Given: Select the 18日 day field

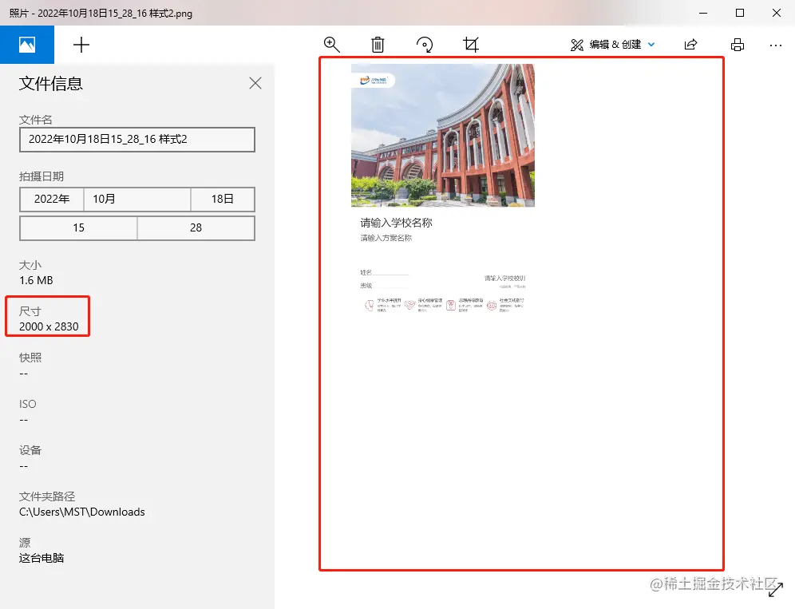Looking at the screenshot, I should click(223, 200).
